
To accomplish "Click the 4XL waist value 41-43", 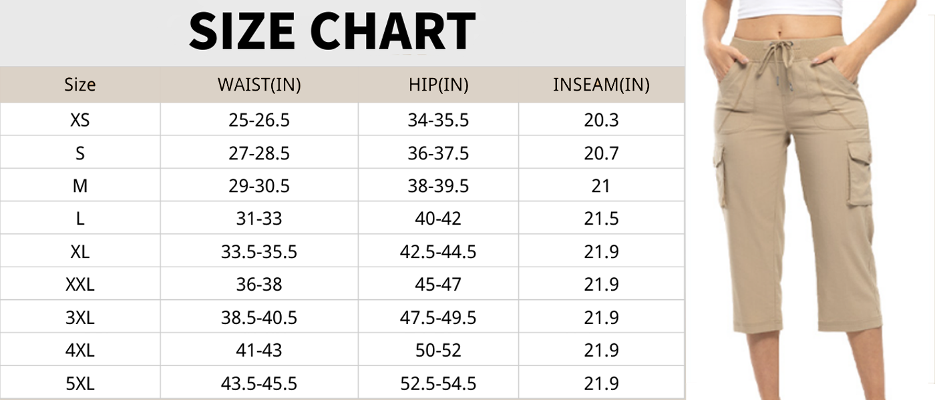I will click(259, 350).
